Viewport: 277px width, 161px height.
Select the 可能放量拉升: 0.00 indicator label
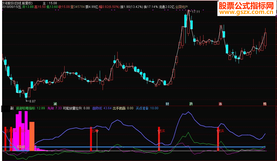coord(76,108)
